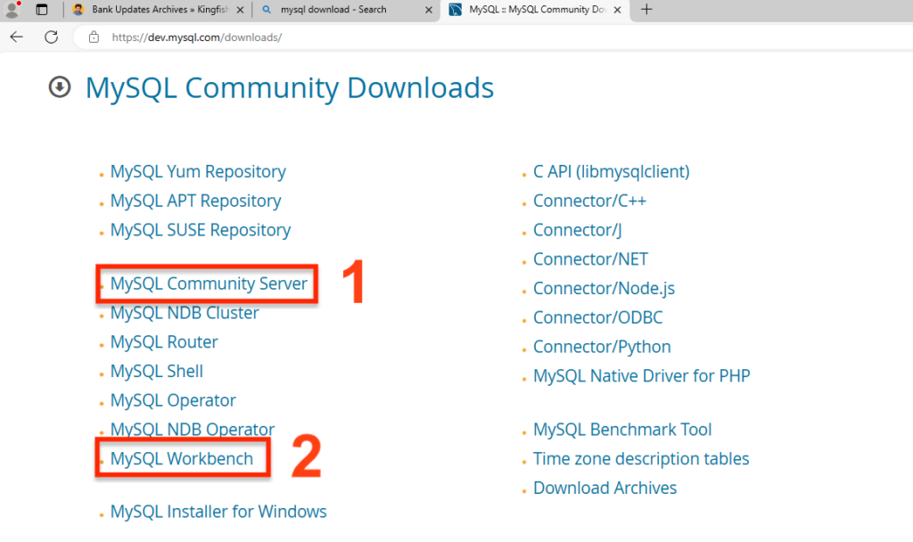This screenshot has width=913, height=542.
Task: Close the Bank Updates Archives tab
Action: pos(240,10)
